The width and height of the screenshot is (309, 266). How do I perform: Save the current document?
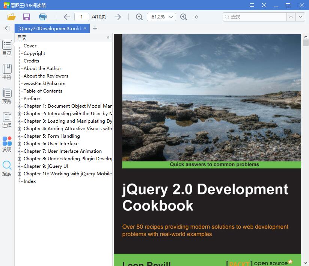click(26, 17)
